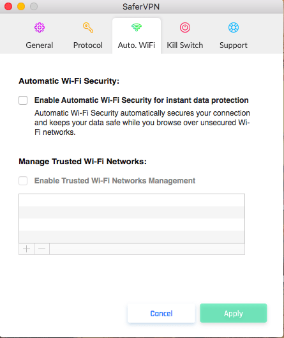Add a trusted network with plus button
This screenshot has width=284, height=338.
click(26, 249)
